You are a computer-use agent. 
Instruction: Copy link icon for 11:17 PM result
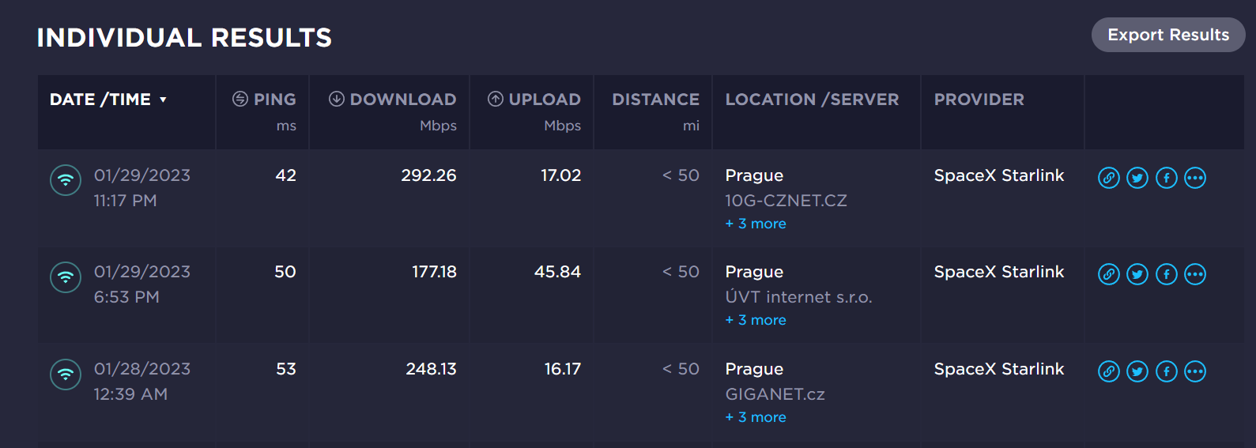tap(1108, 178)
